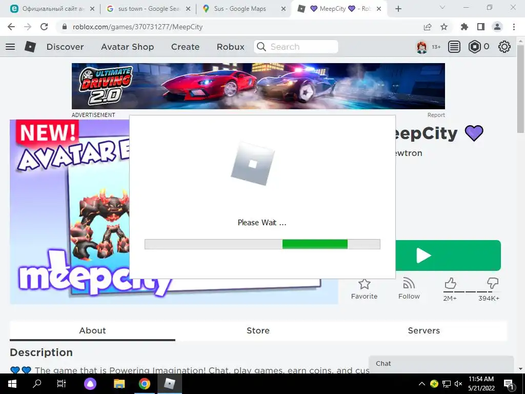
Task: Reload the current page
Action: [44, 27]
